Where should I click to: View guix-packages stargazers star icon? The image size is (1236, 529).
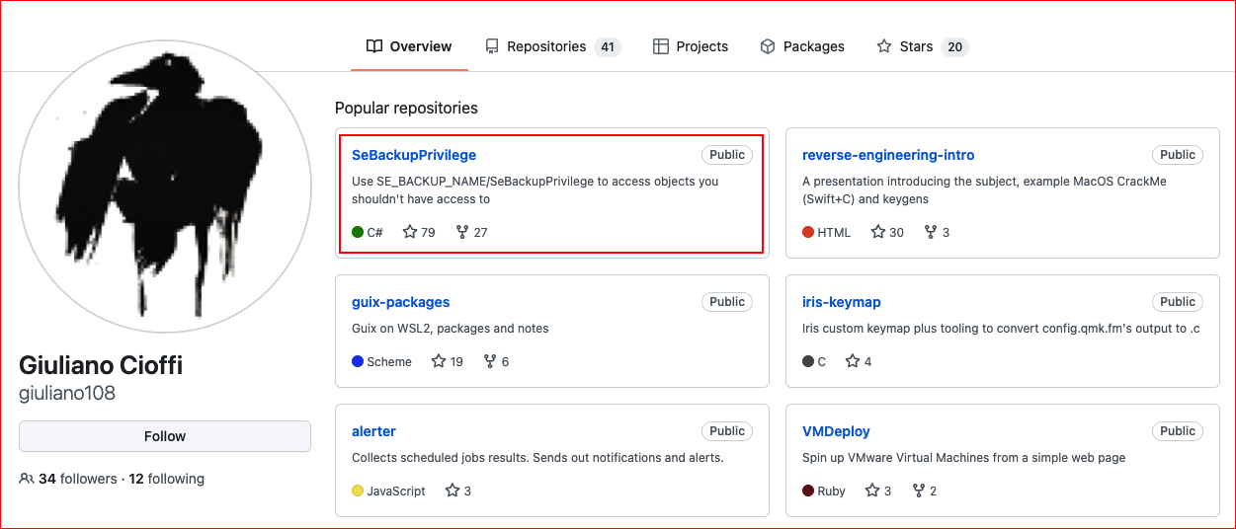coord(439,361)
